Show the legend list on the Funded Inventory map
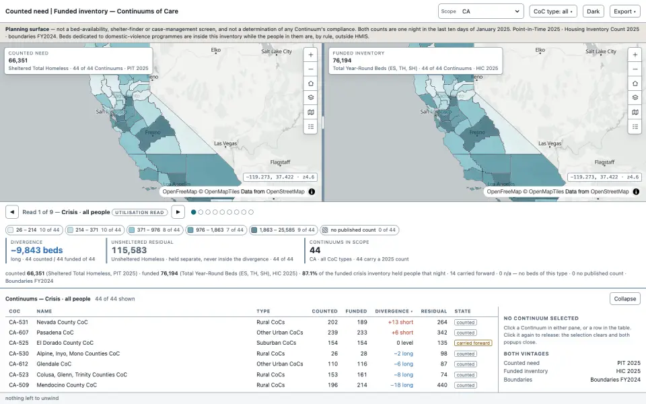The height and width of the screenshot is (404, 646). pyautogui.click(x=635, y=127)
